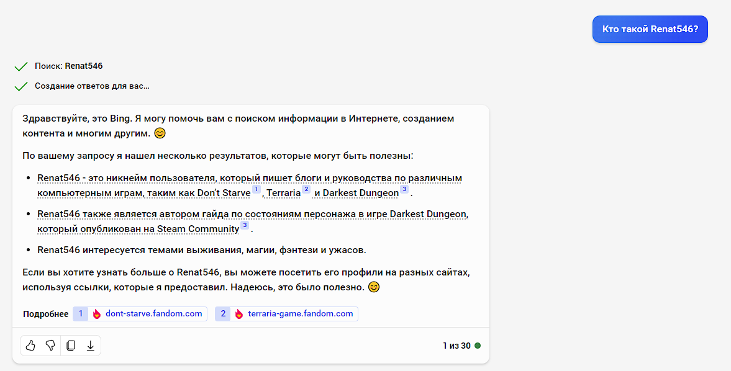Click the thumbs down dislike icon
This screenshot has width=731, height=371.
(50, 346)
